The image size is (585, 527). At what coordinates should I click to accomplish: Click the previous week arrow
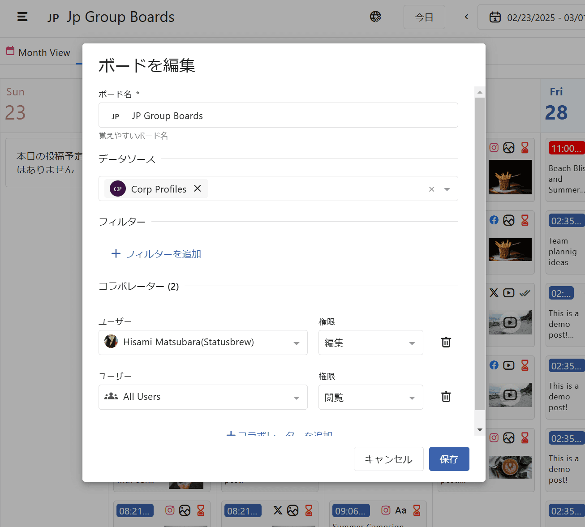point(466,17)
